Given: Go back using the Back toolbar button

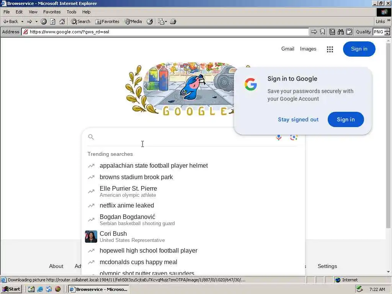Looking at the screenshot, I should click(x=10, y=21).
